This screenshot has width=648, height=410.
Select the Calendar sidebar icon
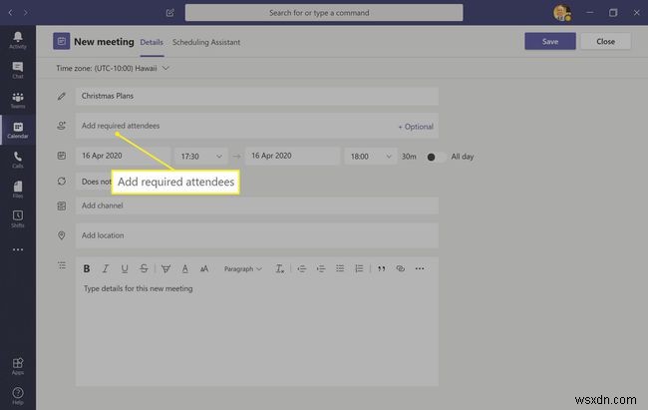pyautogui.click(x=18, y=130)
